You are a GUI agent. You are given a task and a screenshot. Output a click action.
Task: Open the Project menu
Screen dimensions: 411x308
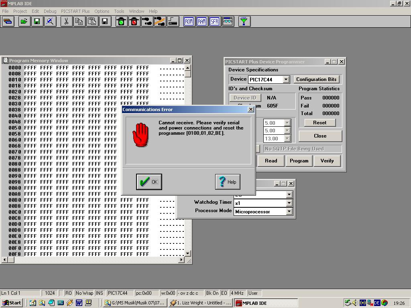(x=20, y=11)
